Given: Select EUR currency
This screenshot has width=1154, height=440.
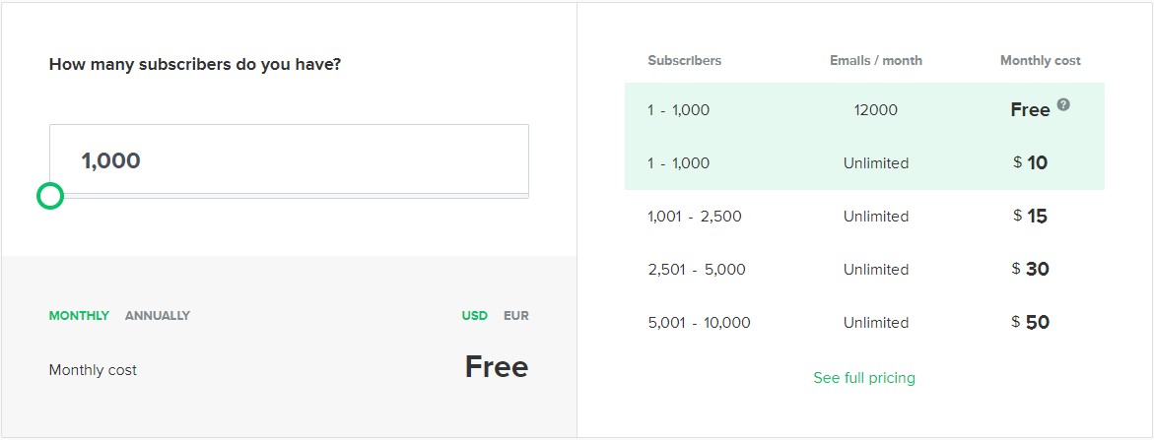Looking at the screenshot, I should (x=516, y=316).
